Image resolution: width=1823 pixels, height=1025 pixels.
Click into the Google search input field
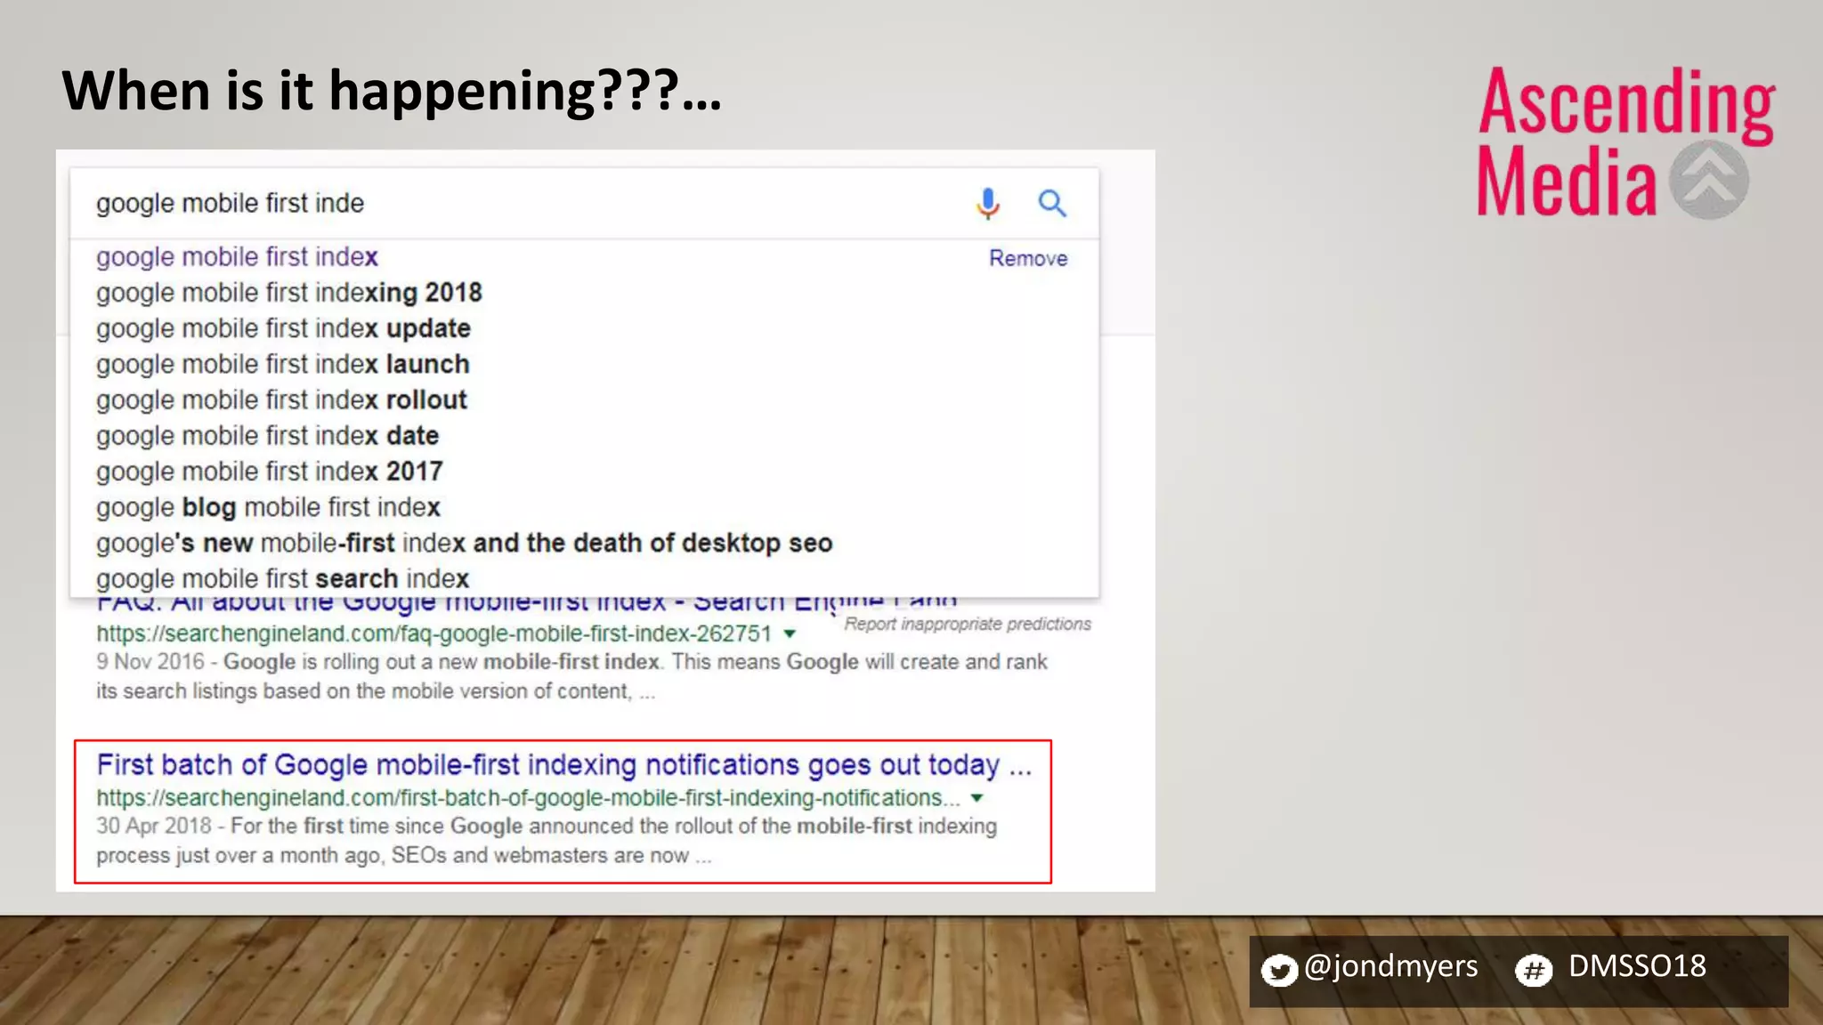[516, 204]
